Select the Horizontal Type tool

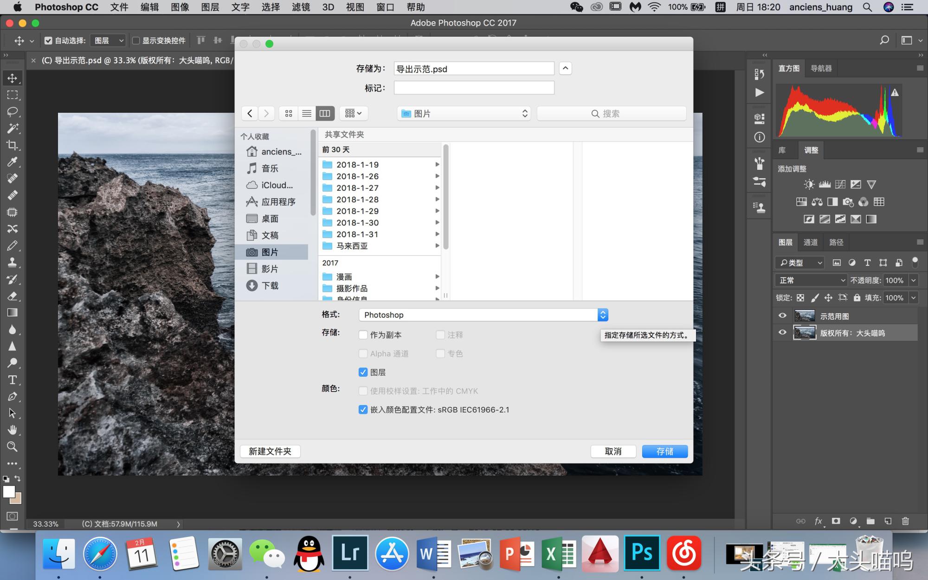tap(13, 380)
